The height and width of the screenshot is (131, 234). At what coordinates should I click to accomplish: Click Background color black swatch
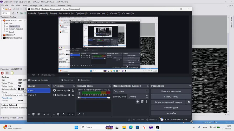point(19,89)
